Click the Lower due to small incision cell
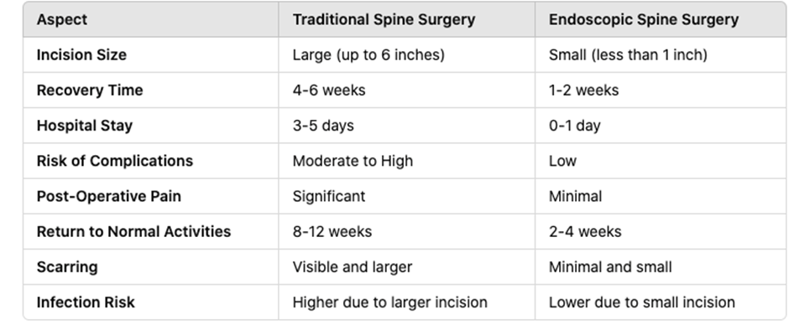Viewport: 789px width, 330px height. (642, 302)
